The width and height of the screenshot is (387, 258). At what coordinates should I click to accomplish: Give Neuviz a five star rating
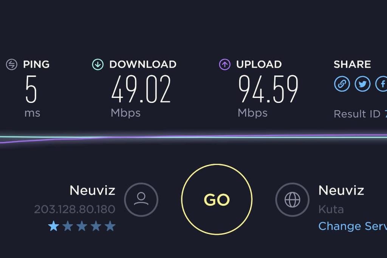point(110,226)
